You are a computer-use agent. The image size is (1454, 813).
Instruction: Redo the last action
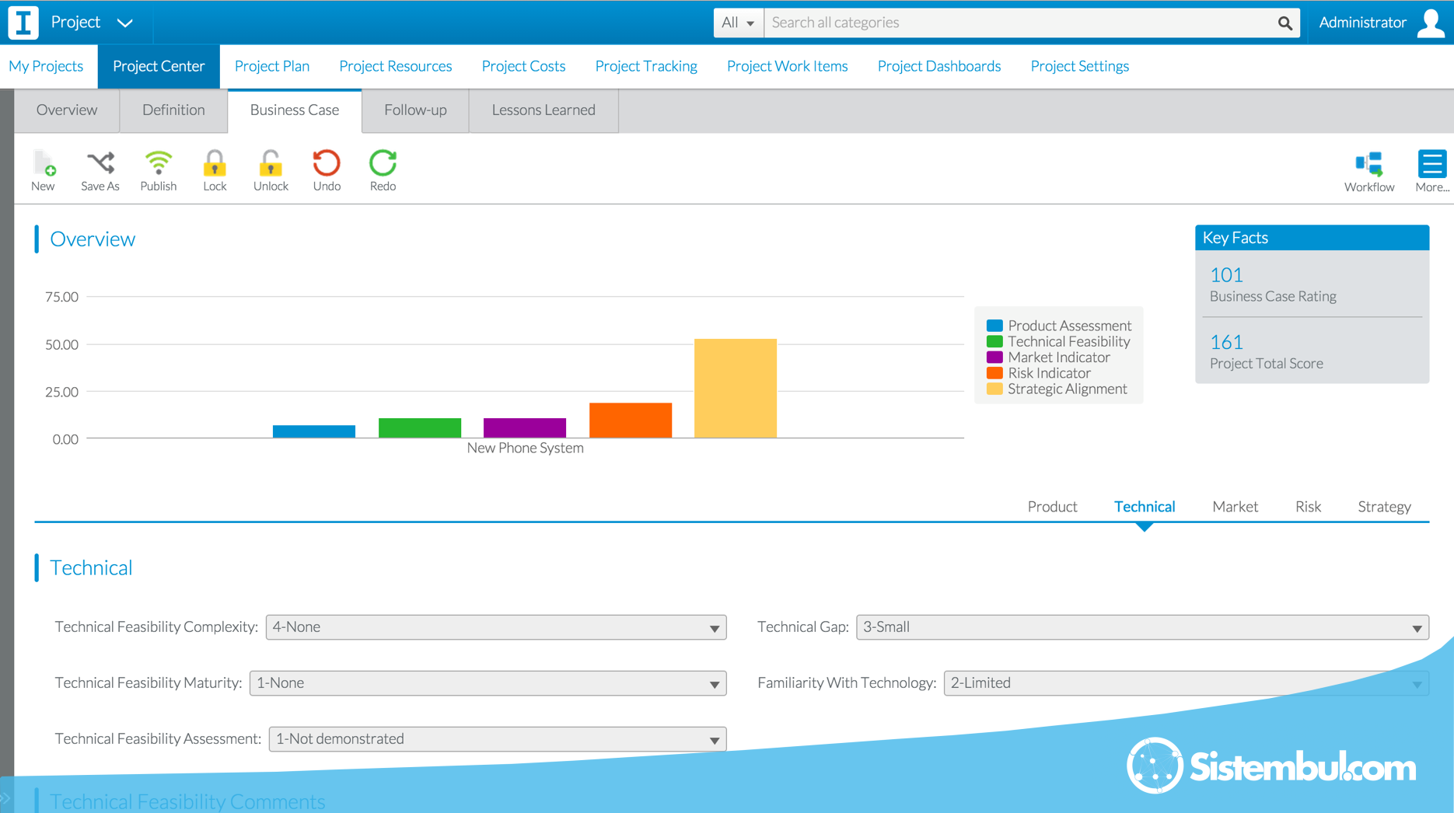tap(383, 165)
